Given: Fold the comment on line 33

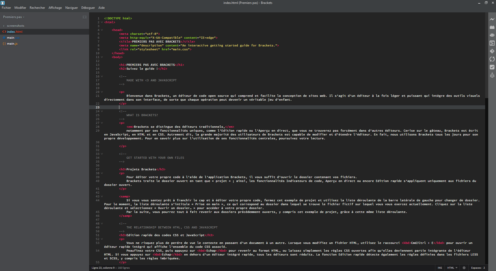Looking at the screenshot, I should click(102, 154).
